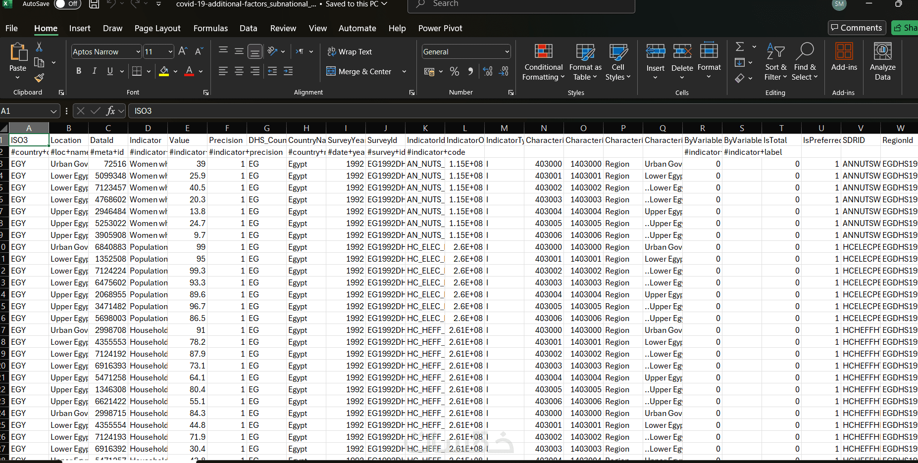This screenshot has height=463, width=918.
Task: Toggle the AutoSave switch
Action: coord(66,4)
